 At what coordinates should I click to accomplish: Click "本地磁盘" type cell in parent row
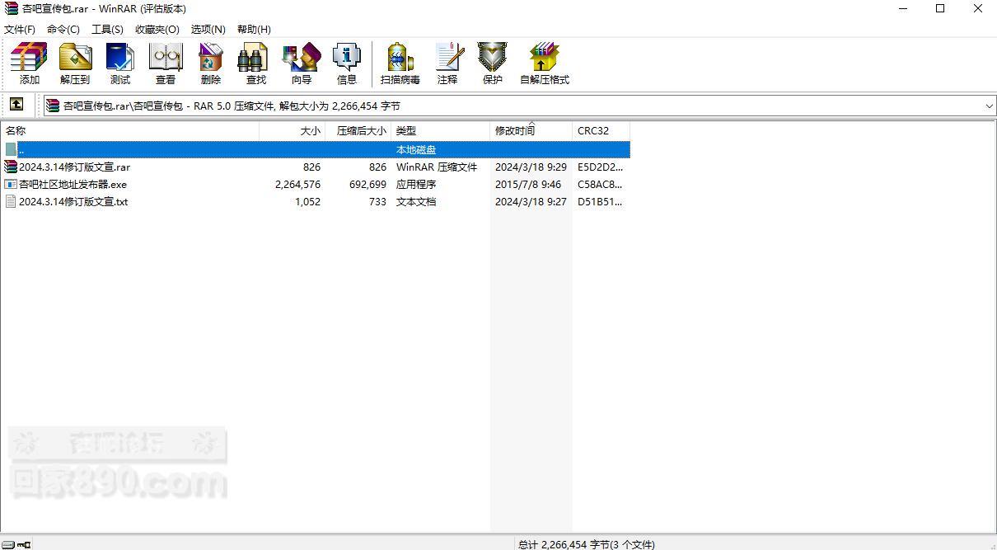[416, 149]
